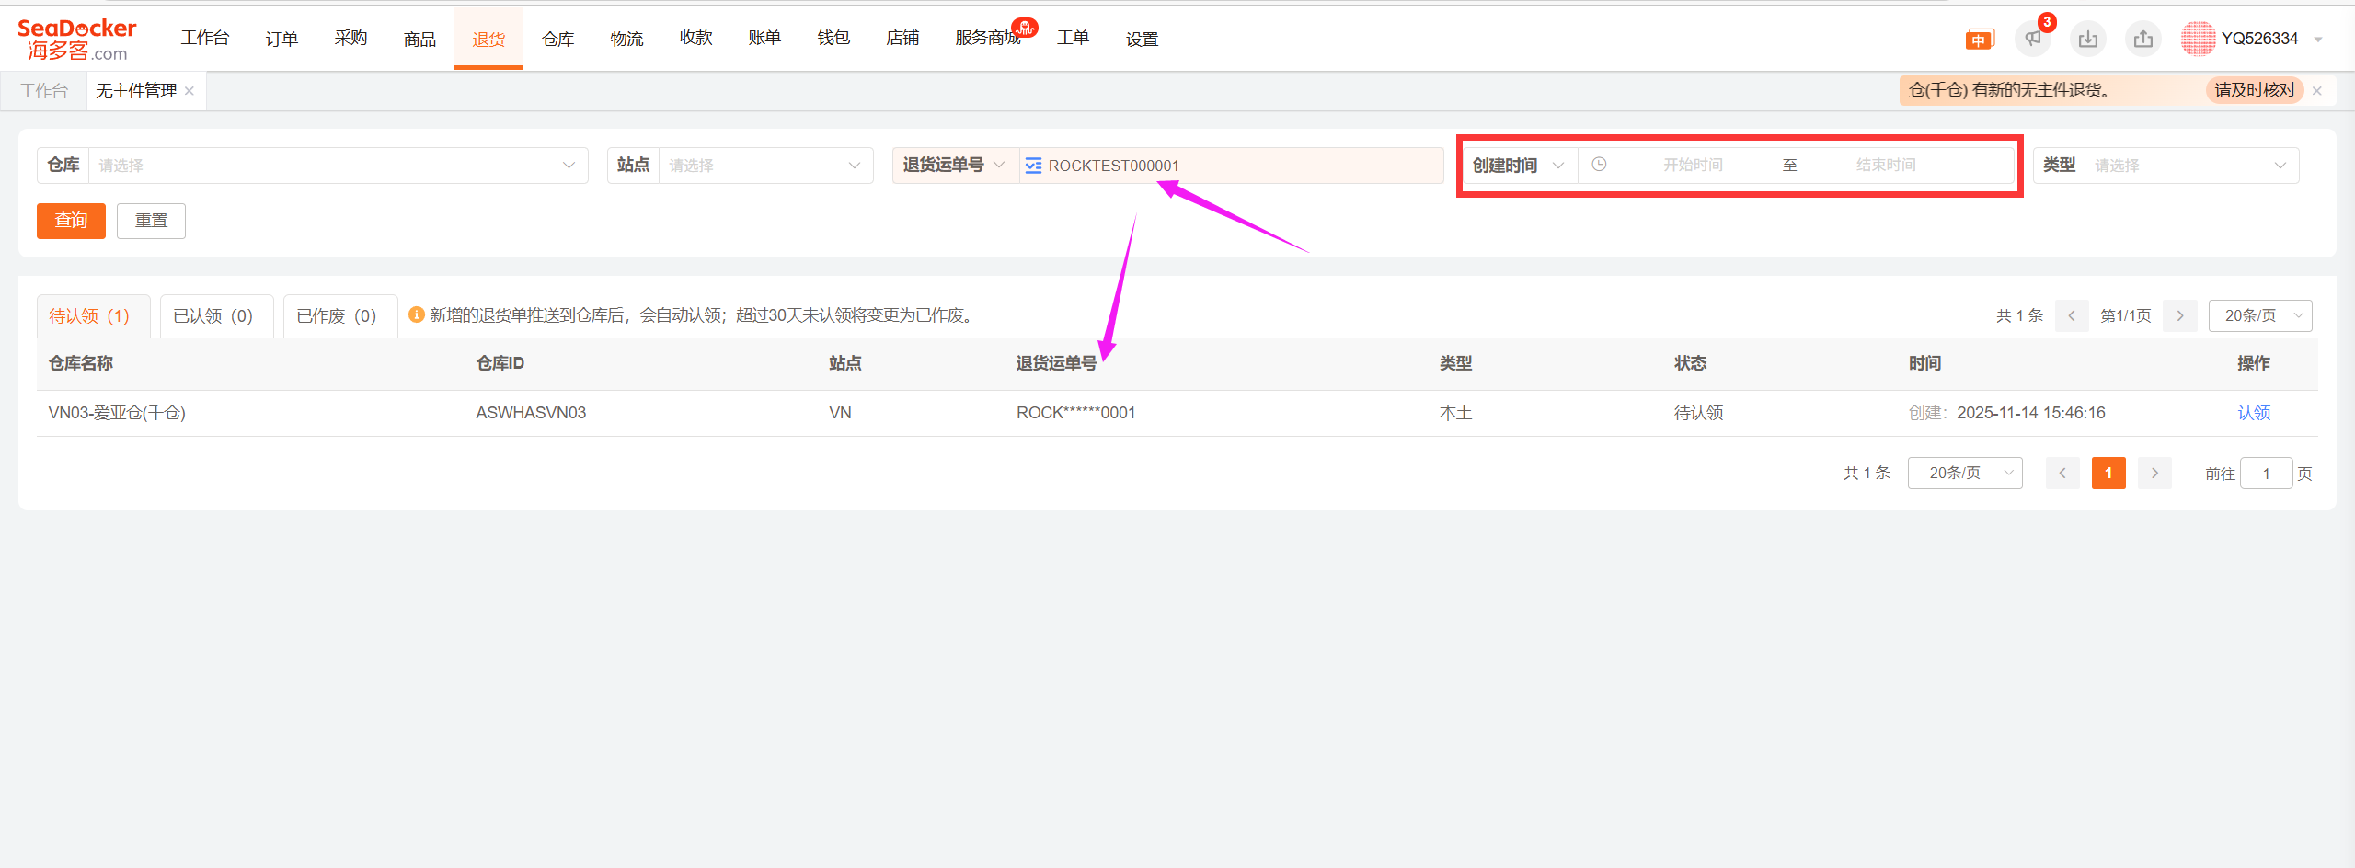Click the 认领 link in the table row
The image size is (2355, 868).
point(2254,413)
